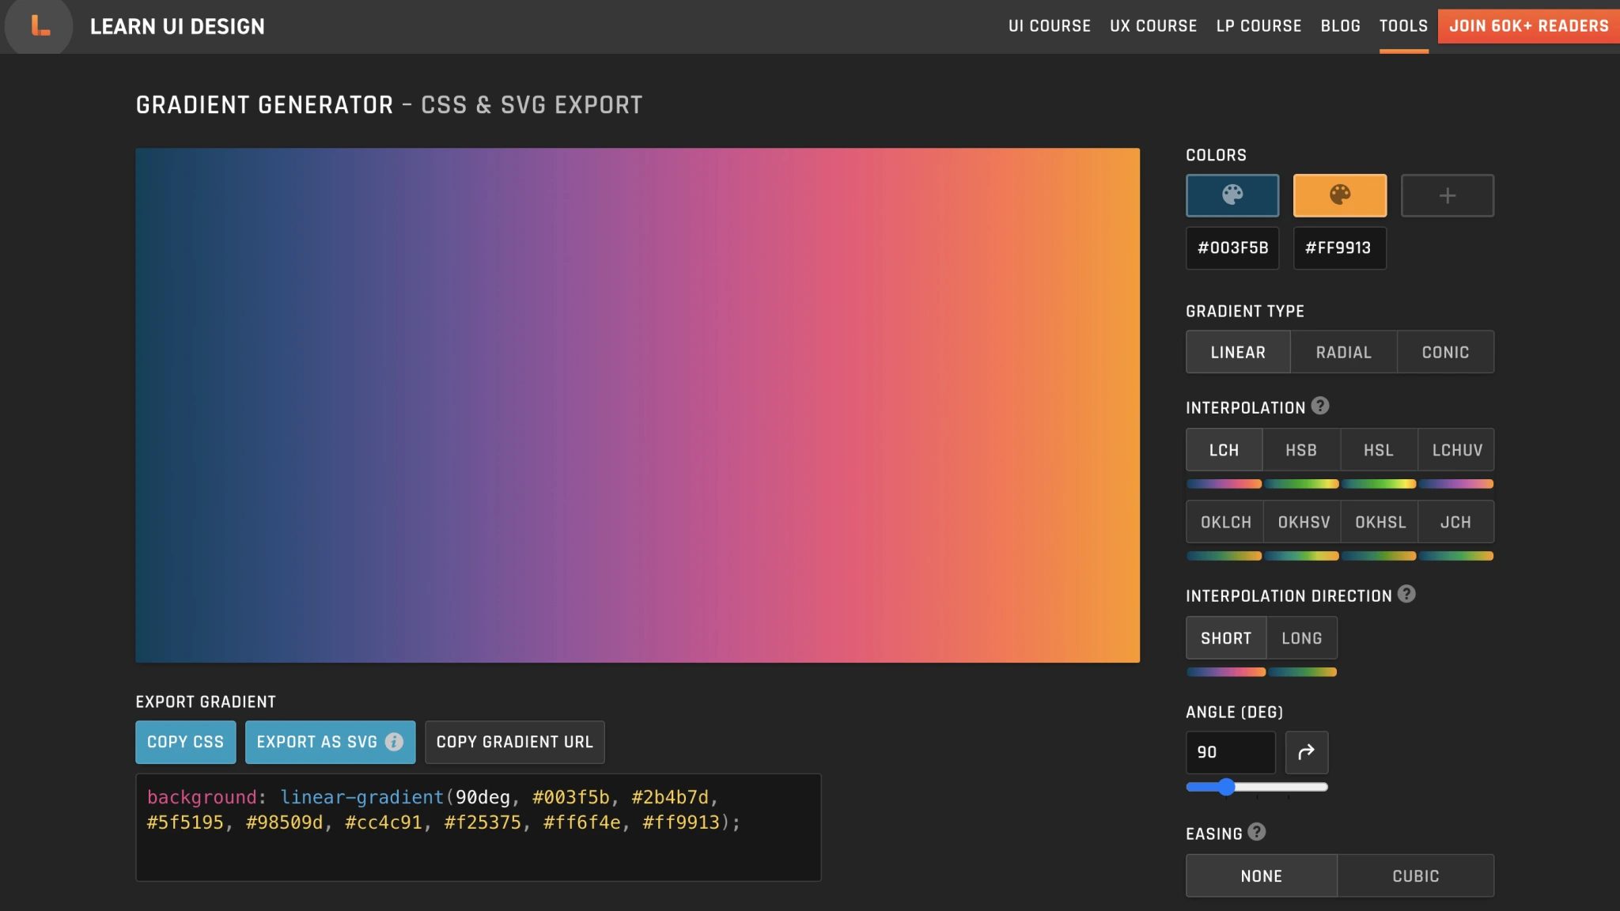The height and width of the screenshot is (911, 1620).
Task: Click the Export Gradient label
Action: pyautogui.click(x=206, y=701)
